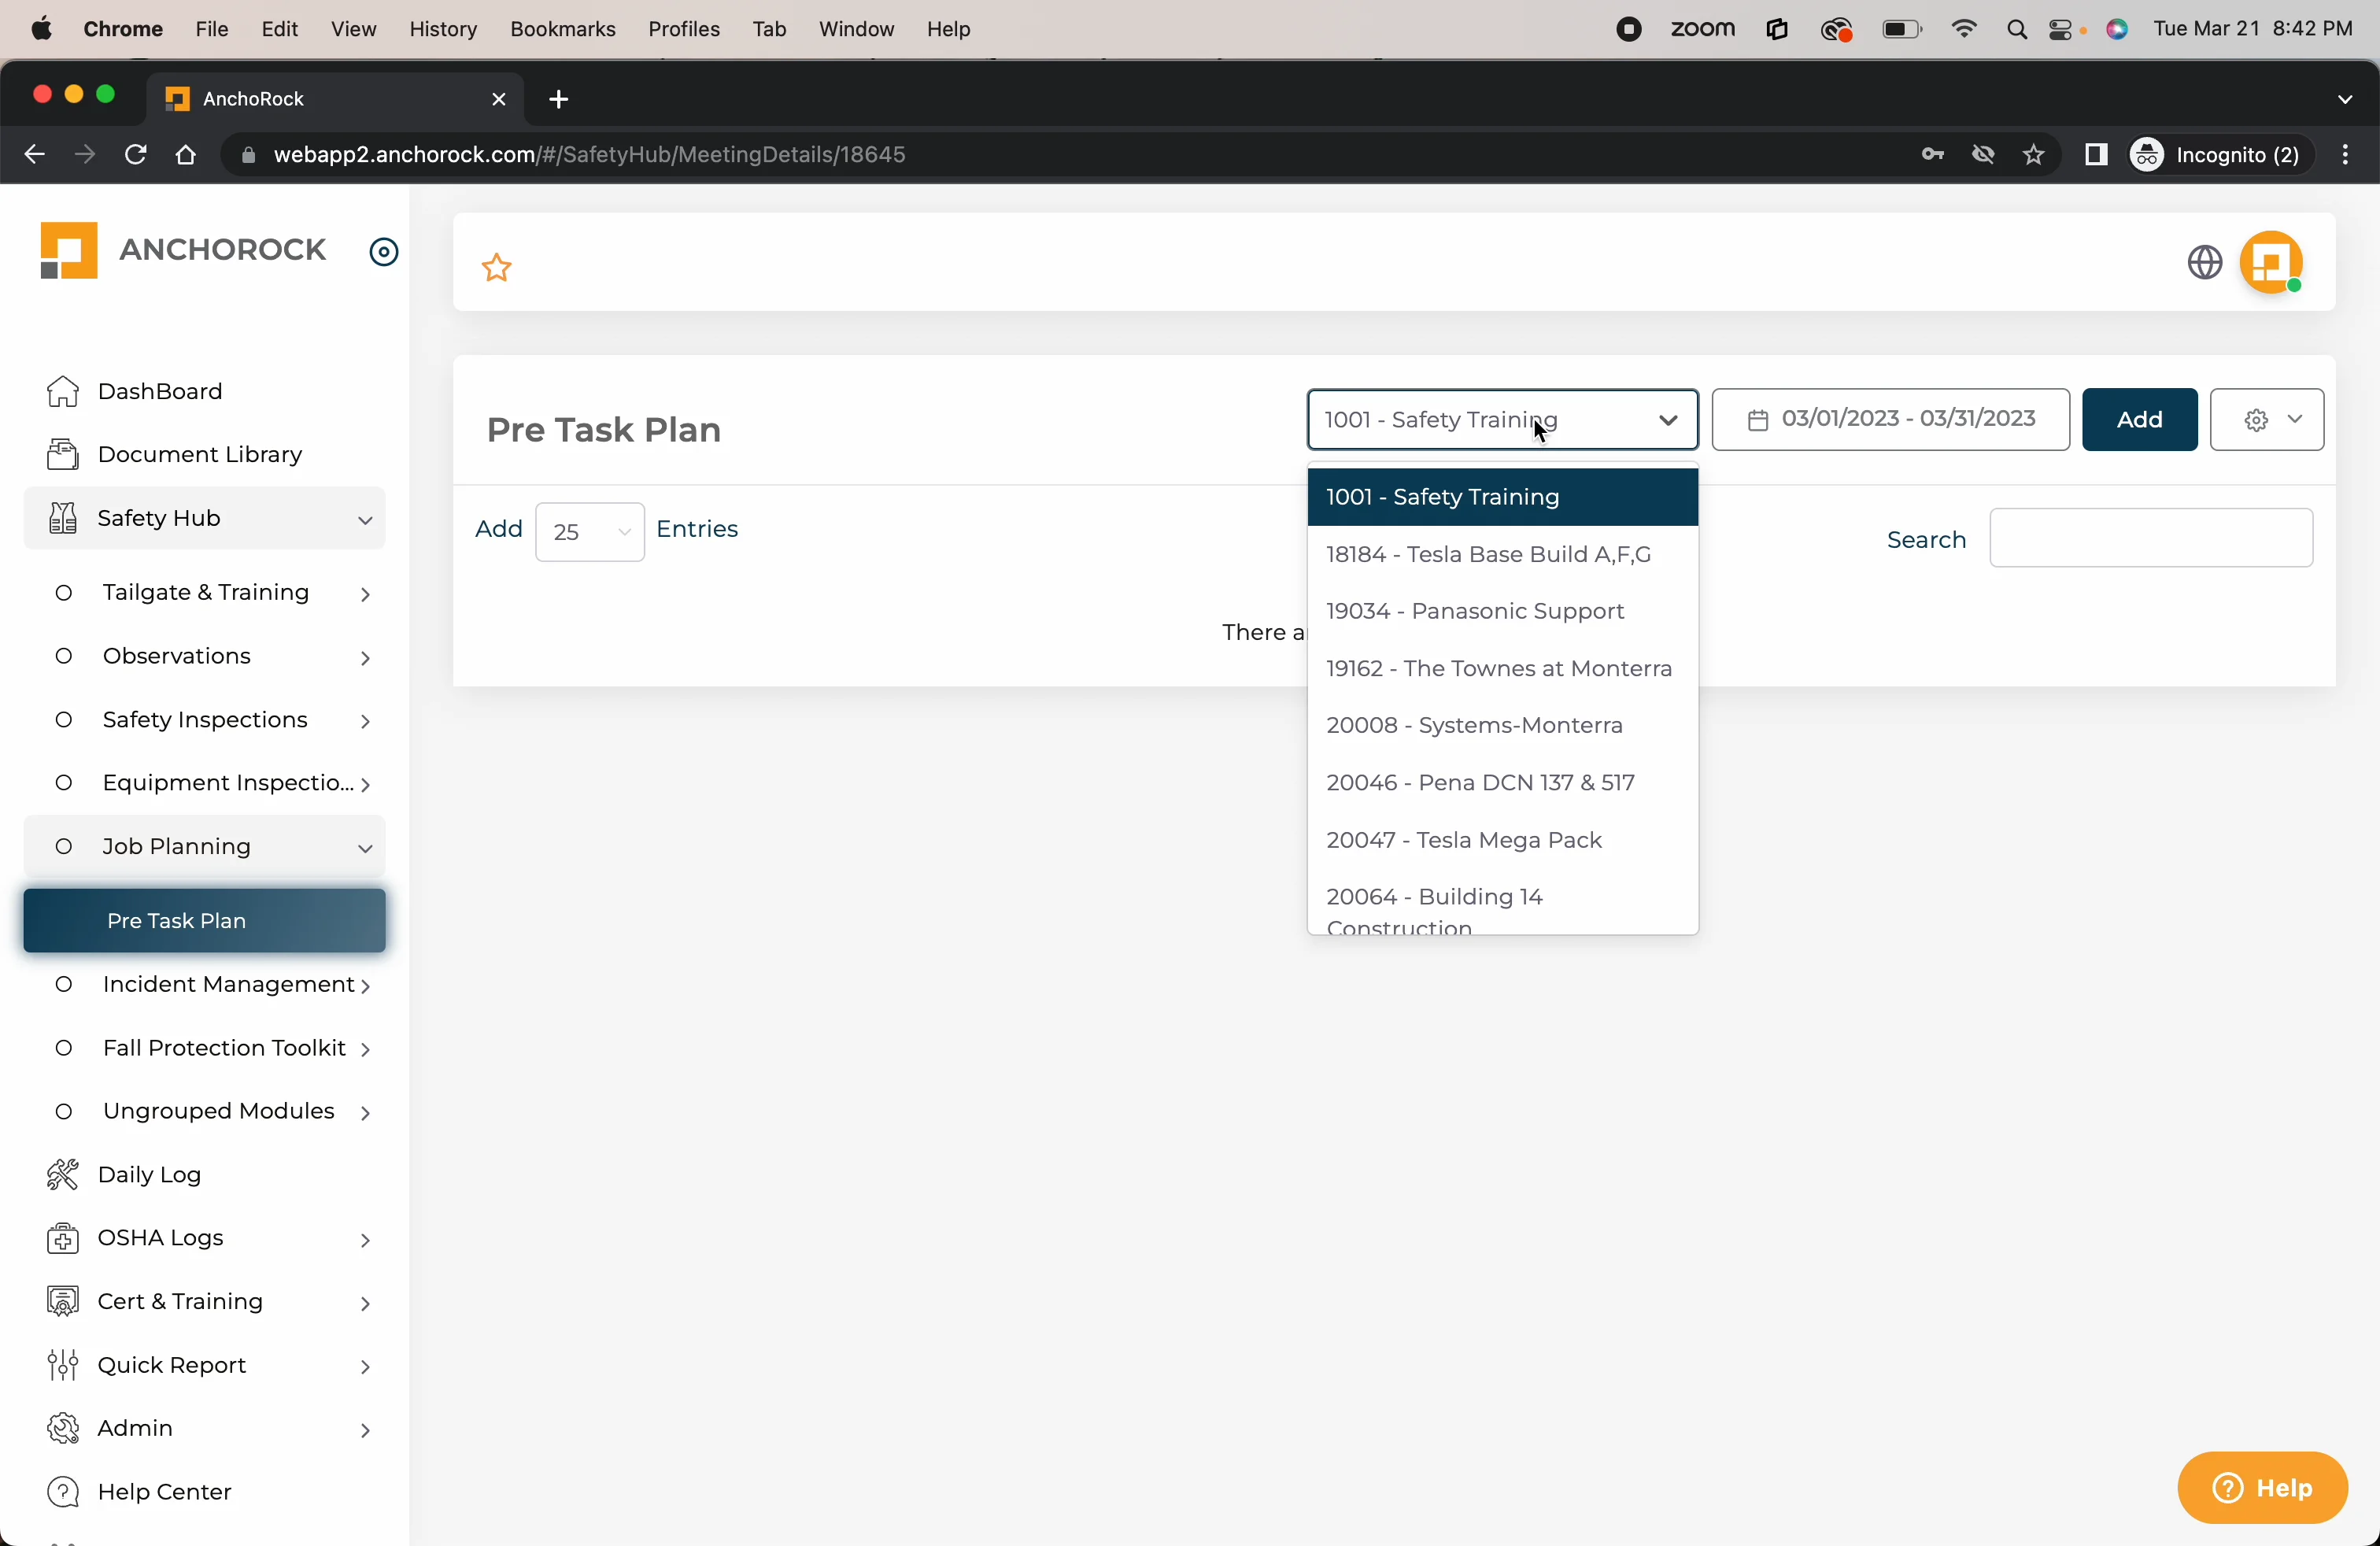Click the Dashboard home icon
This screenshot has height=1546, width=2380.
coord(63,391)
